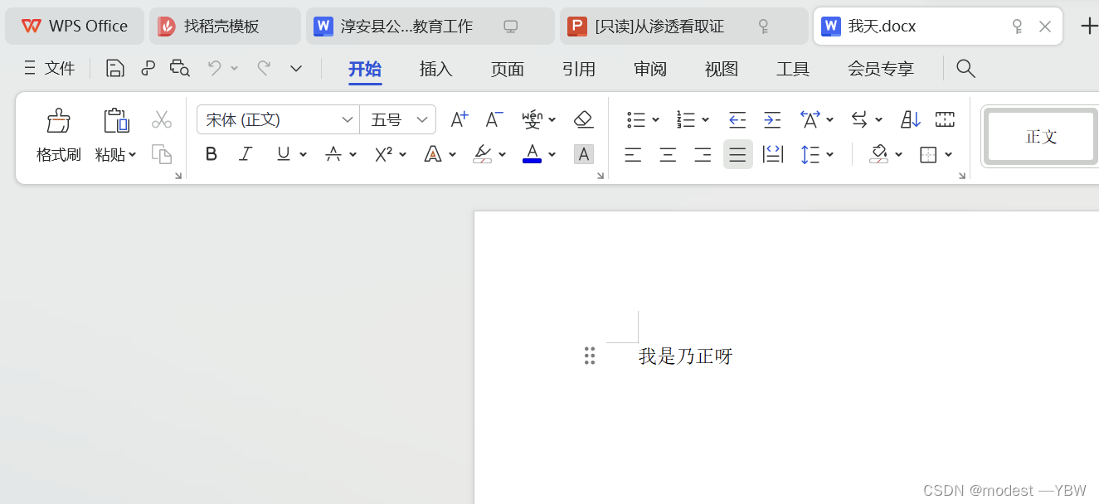Click the borders icon

point(928,154)
